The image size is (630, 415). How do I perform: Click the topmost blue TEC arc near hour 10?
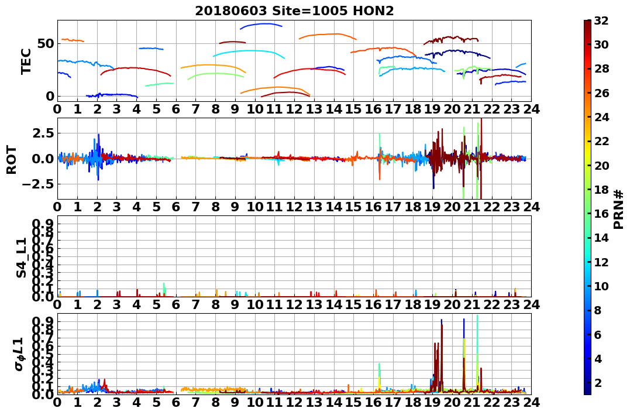pos(261,25)
